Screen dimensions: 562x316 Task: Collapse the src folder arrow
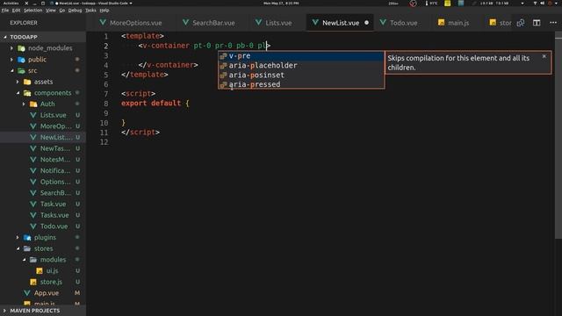11,70
